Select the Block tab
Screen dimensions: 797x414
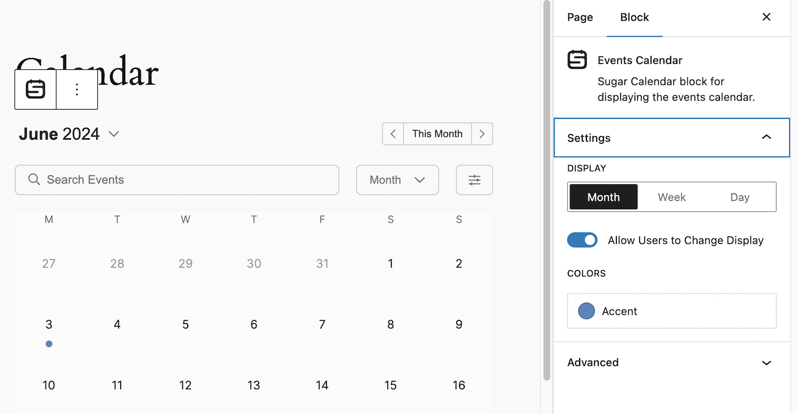tap(634, 17)
